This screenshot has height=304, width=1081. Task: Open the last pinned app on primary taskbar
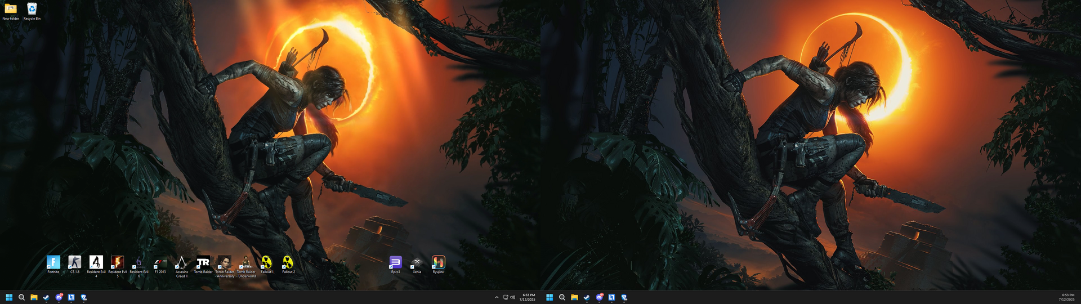pyautogui.click(x=83, y=297)
